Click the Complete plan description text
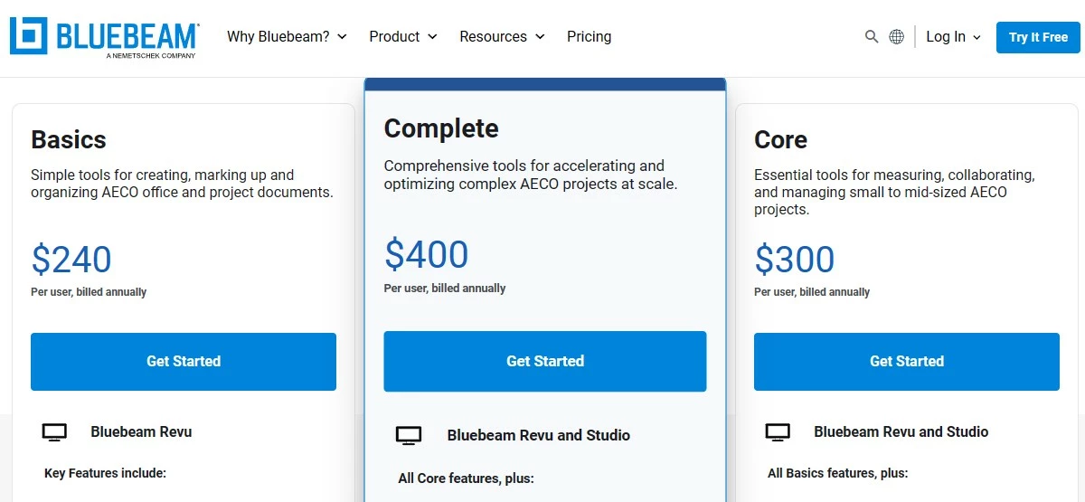This screenshot has width=1085, height=502. tap(531, 175)
